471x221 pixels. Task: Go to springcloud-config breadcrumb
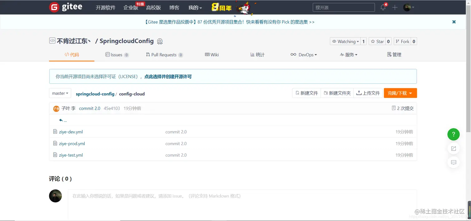pos(95,94)
